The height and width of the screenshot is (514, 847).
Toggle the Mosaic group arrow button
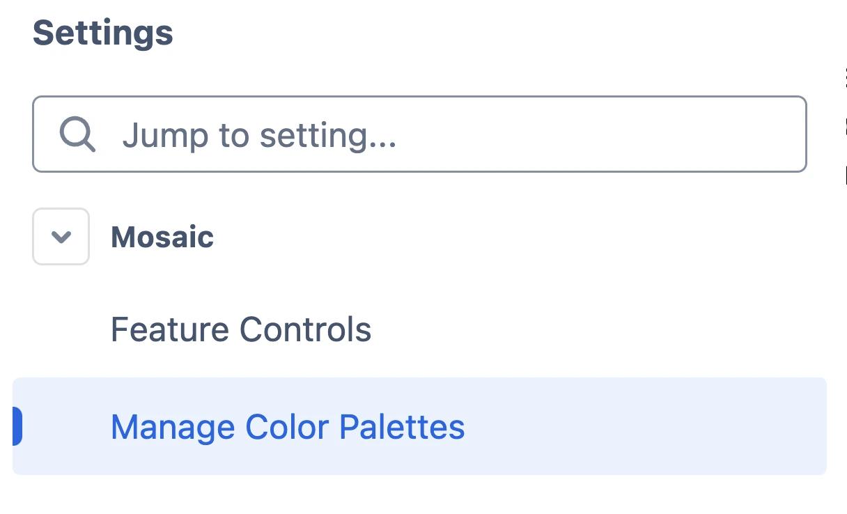coord(61,237)
